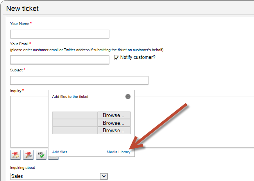This screenshot has height=181, width=254.
Task: Focus the Your Name text field
Action: [x=59, y=34]
